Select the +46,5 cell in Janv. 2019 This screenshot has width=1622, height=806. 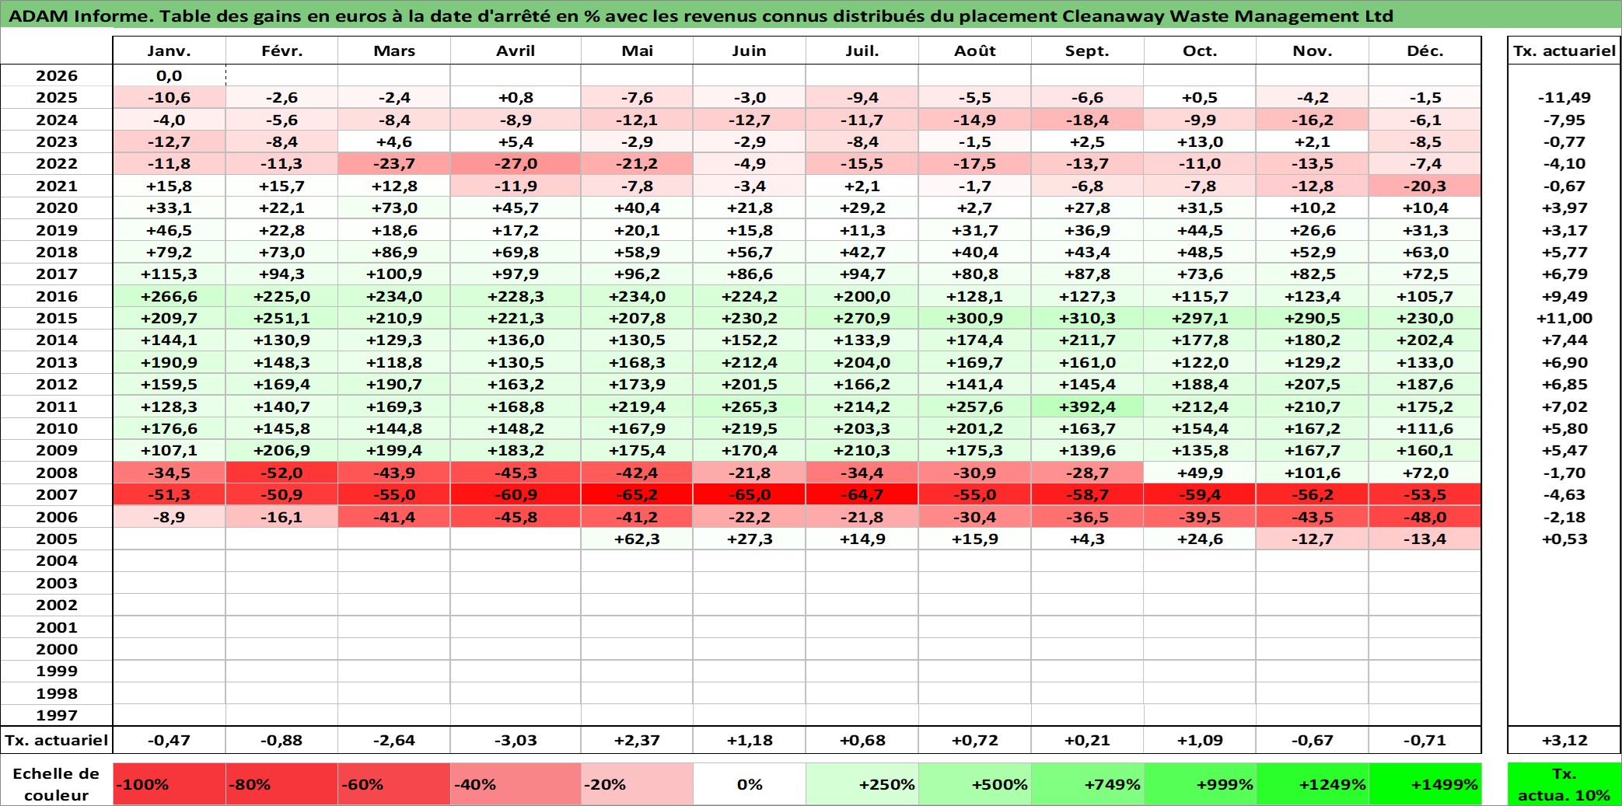(169, 230)
